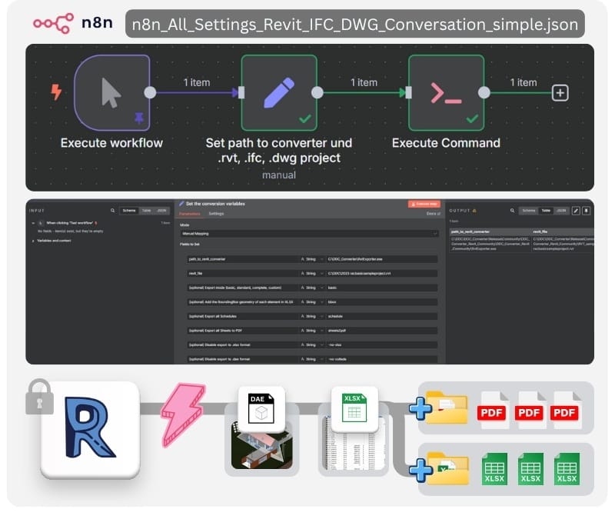Screen dimensions: 615x519
Task: Expand the Variables and context section
Action: [33, 241]
